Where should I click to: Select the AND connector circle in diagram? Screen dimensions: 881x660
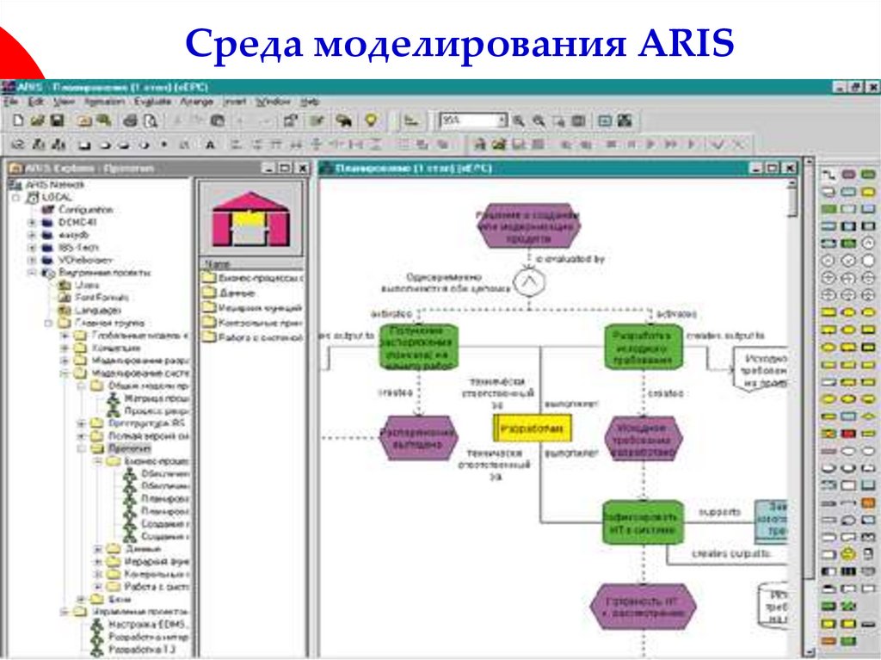529,282
